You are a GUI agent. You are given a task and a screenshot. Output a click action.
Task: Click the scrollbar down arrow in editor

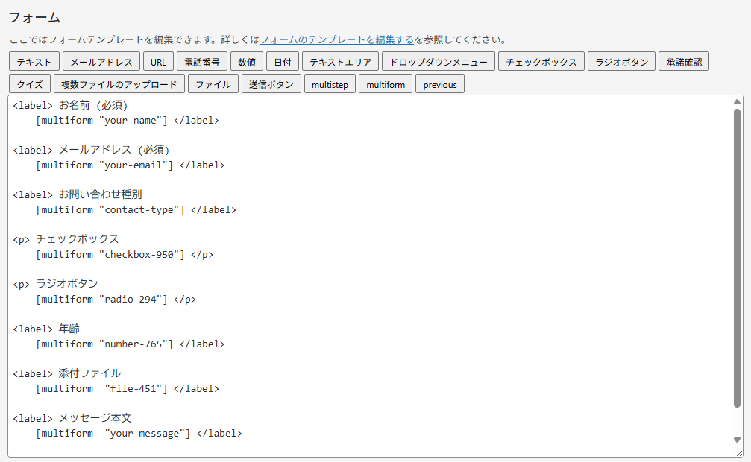pos(737,440)
